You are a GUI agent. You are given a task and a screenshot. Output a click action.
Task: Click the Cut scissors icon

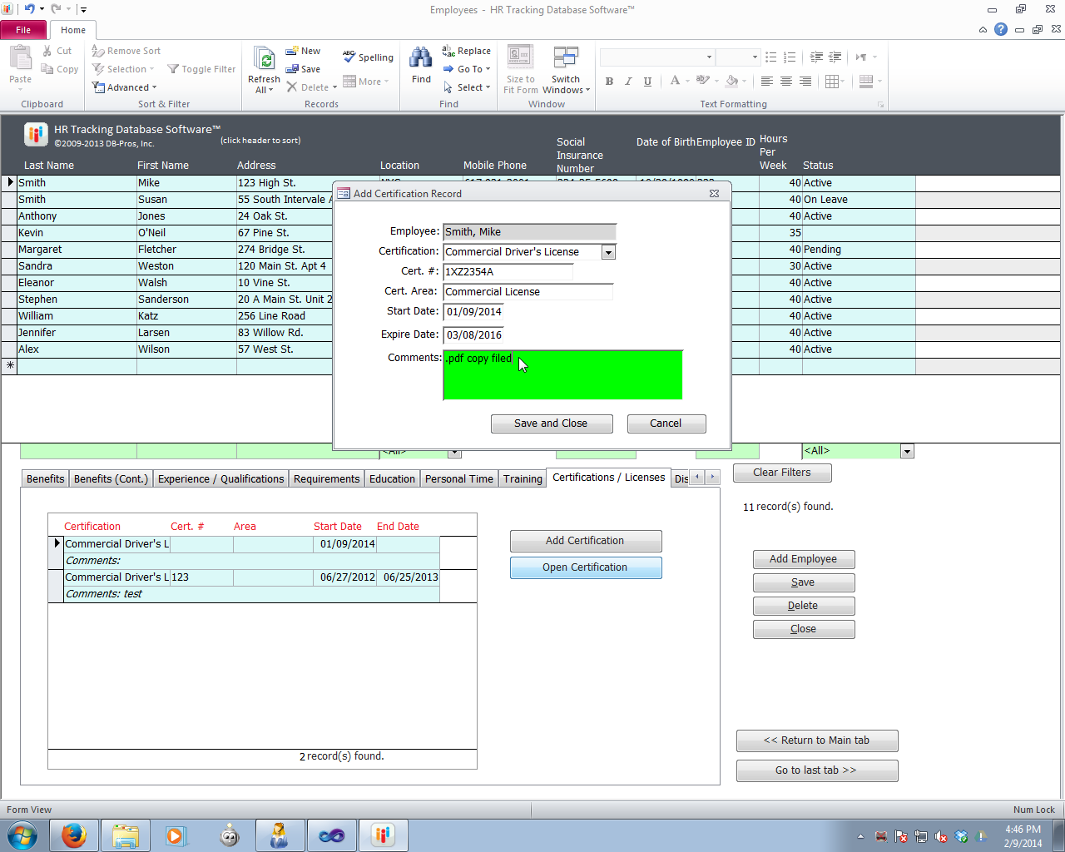pos(47,51)
